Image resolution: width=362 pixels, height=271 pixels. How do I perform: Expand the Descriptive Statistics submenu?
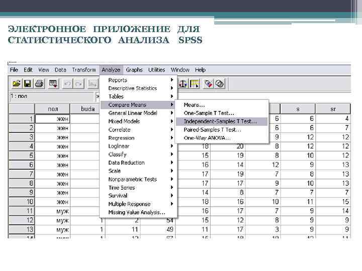[x=138, y=88]
